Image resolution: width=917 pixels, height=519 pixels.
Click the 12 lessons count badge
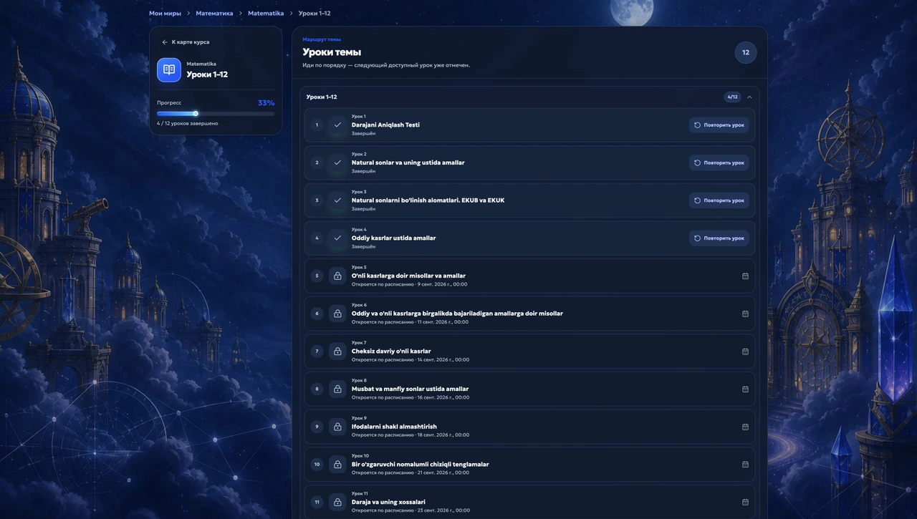(x=746, y=52)
